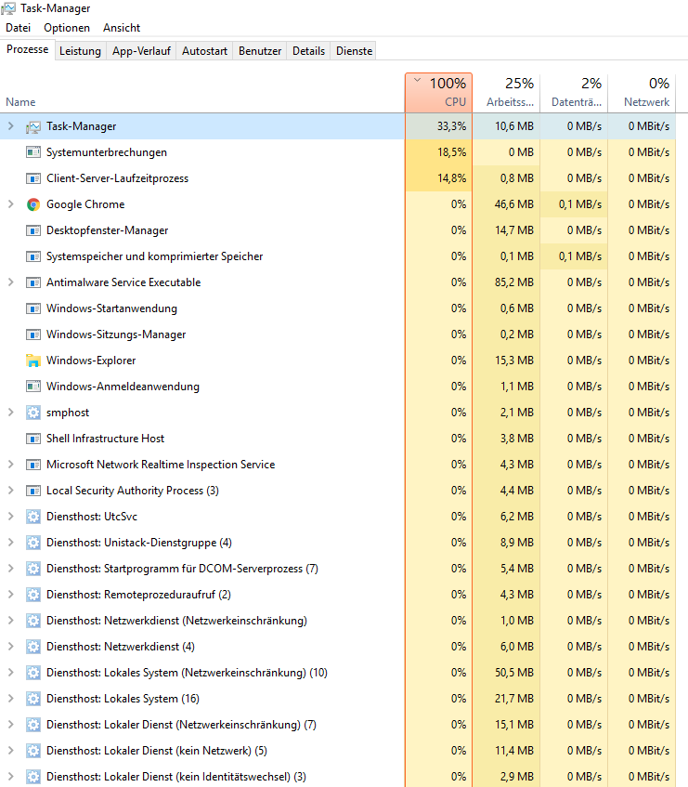The width and height of the screenshot is (688, 787).
Task: Sort by the CPU column header
Action: point(439,93)
